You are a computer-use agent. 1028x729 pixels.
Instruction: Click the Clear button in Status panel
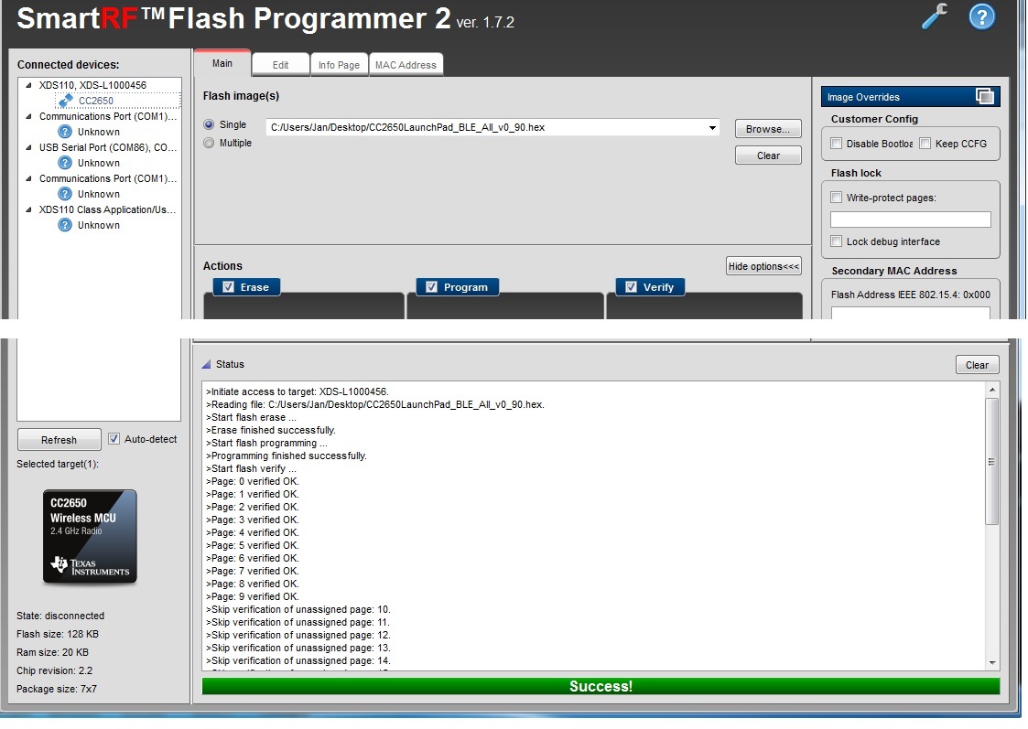click(977, 365)
